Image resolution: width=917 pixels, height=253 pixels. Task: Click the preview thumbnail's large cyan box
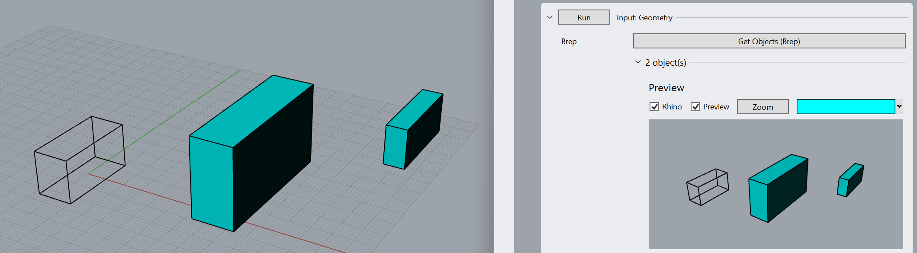[779, 188]
